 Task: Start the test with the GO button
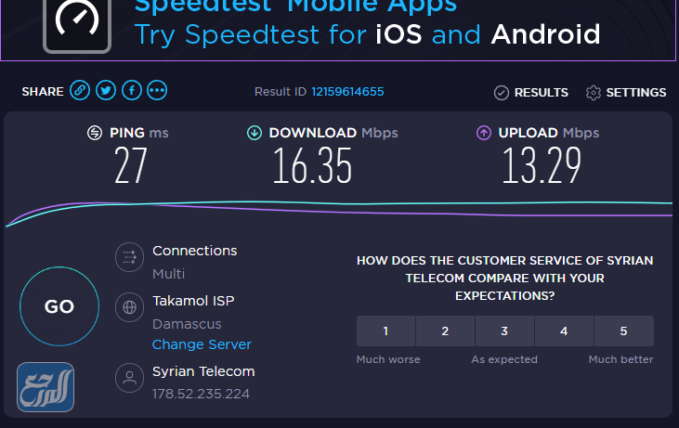(x=59, y=306)
